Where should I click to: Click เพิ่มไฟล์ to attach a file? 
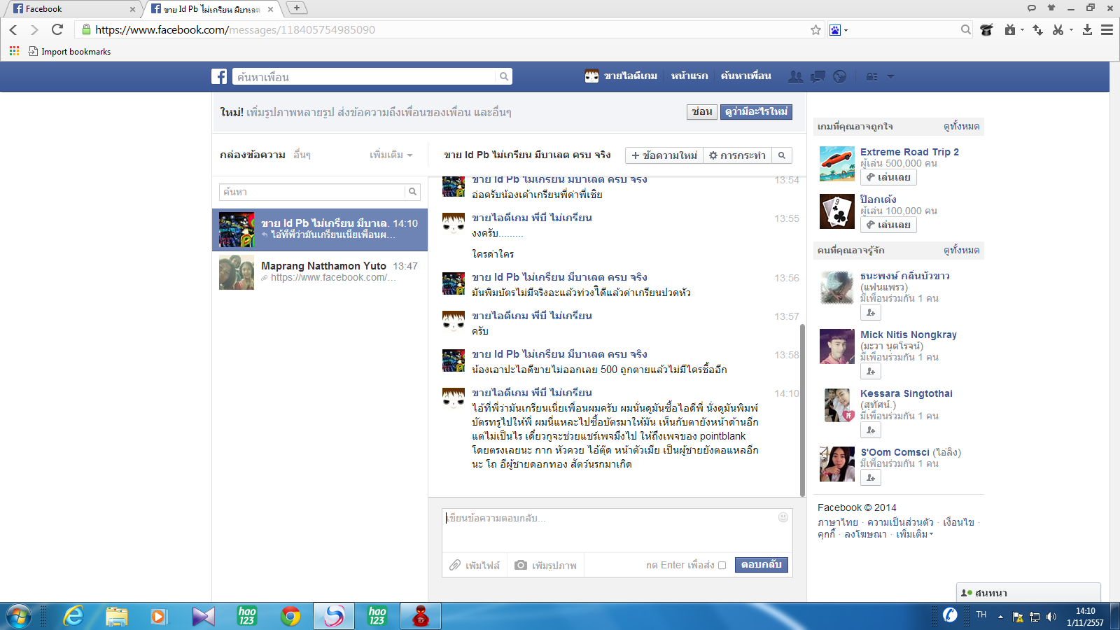474,565
